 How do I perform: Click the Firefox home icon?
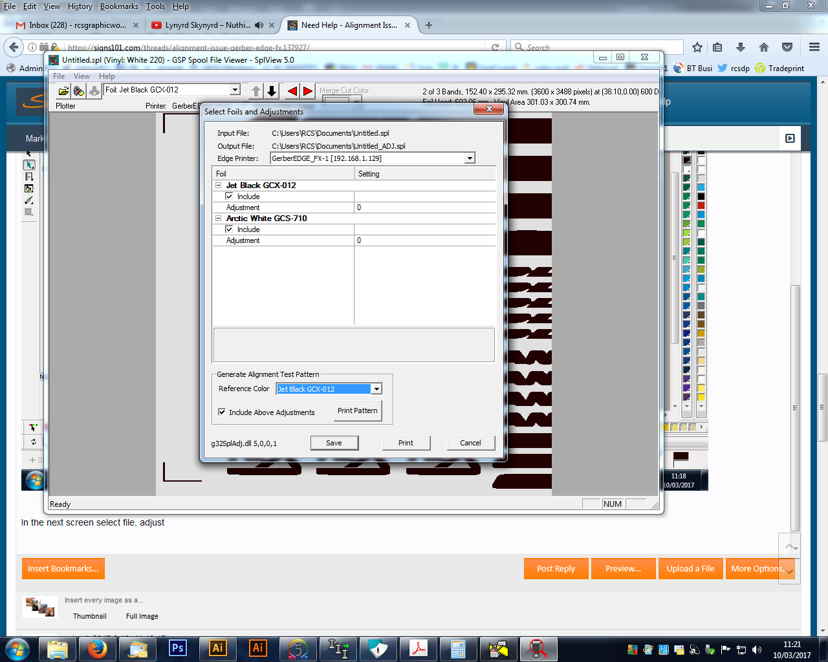764,47
